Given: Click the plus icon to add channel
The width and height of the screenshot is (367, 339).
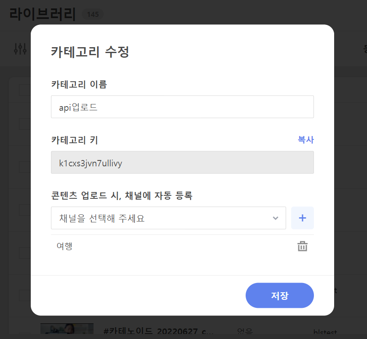Looking at the screenshot, I should coord(302,218).
